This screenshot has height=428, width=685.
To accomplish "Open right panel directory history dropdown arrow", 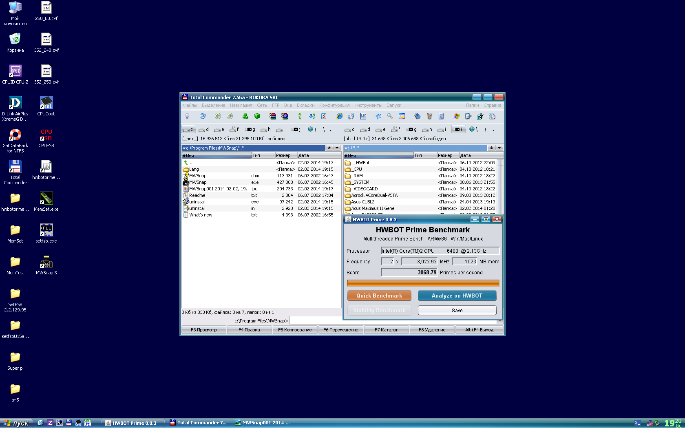I will click(499, 148).
